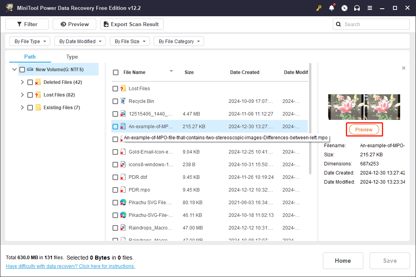Click the Gold-Email-Icon file icon
The height and width of the screenshot is (277, 416).
point(123,152)
